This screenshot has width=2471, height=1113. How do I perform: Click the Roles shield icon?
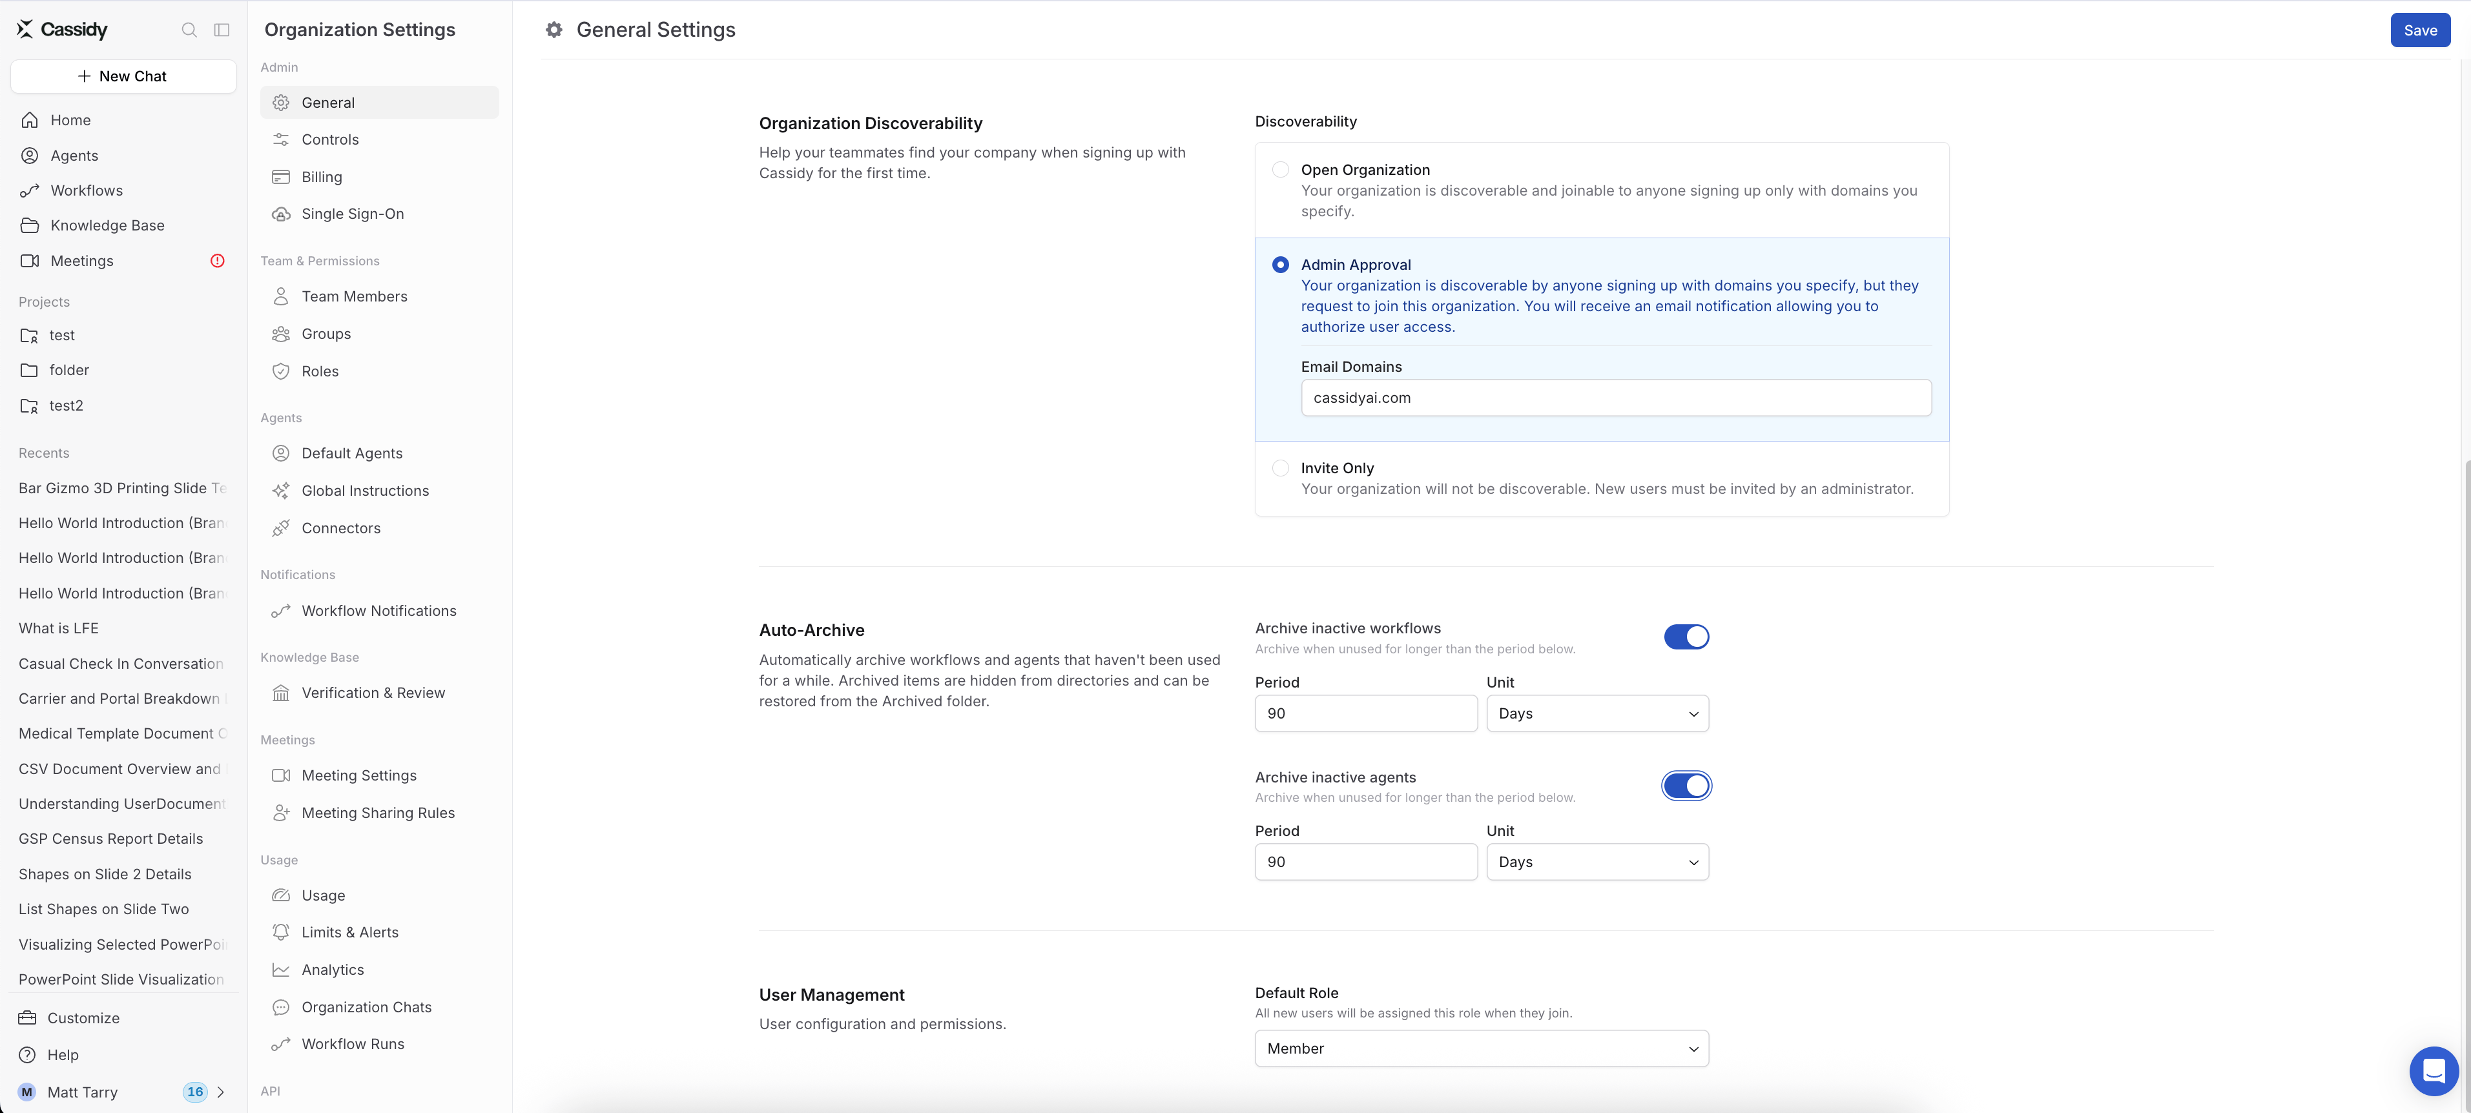pos(281,371)
